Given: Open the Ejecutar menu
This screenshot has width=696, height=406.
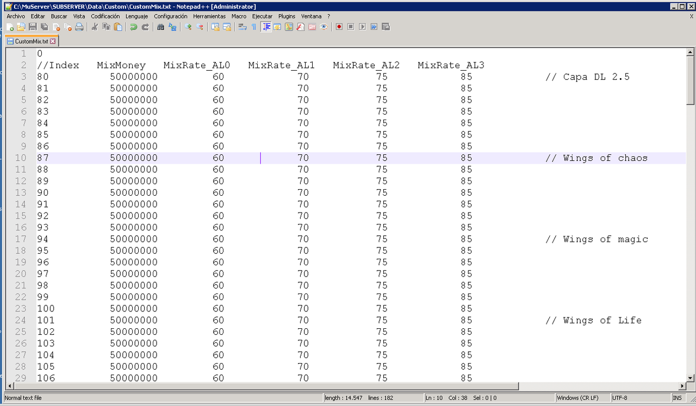Looking at the screenshot, I should pos(263,16).
